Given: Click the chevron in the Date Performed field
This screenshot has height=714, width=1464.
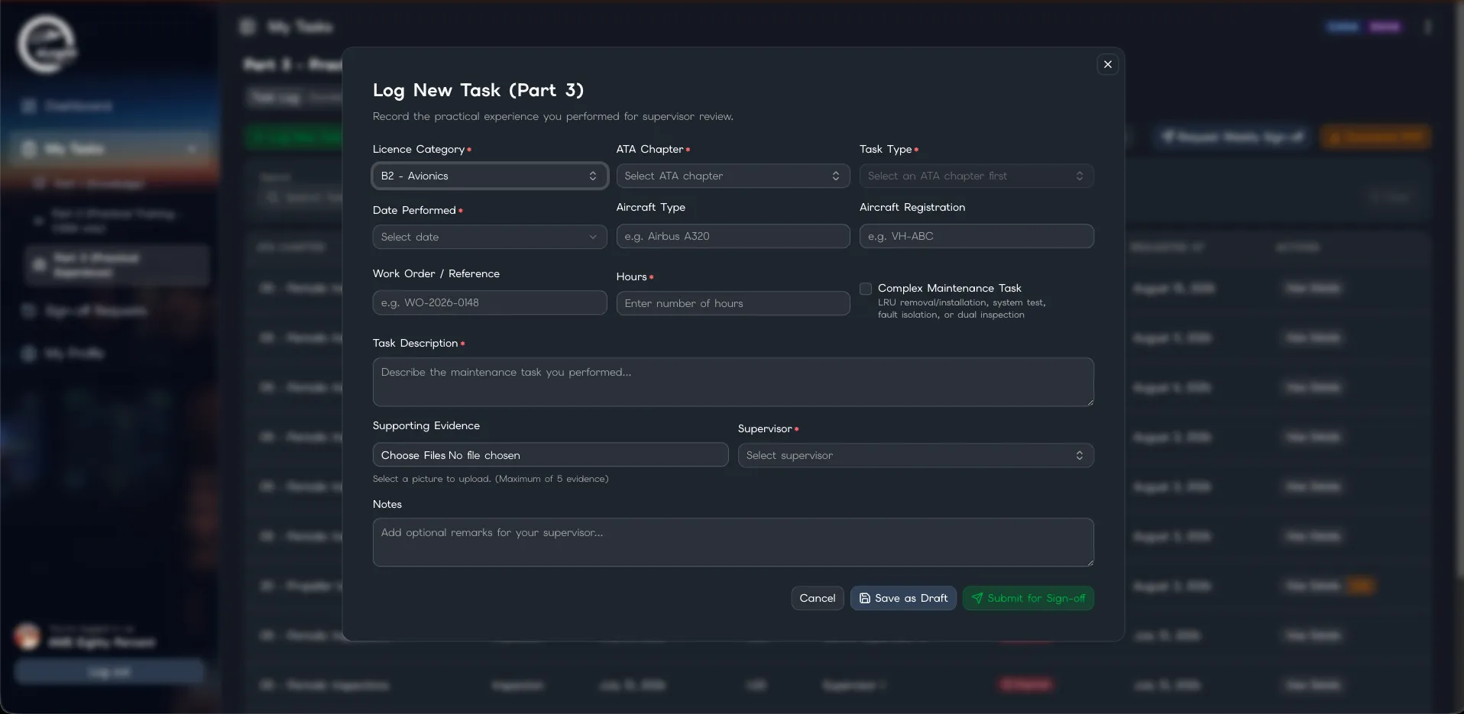Looking at the screenshot, I should pyautogui.click(x=592, y=237).
